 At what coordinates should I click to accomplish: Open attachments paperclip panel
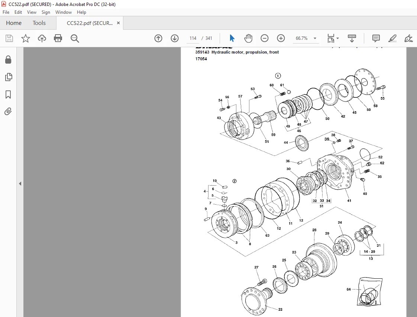click(8, 111)
